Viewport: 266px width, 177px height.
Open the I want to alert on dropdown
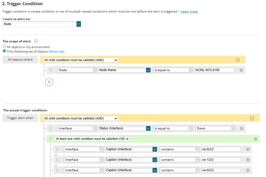coord(79,24)
